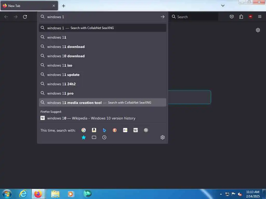List all tabs dropdown arrow

(223, 6)
